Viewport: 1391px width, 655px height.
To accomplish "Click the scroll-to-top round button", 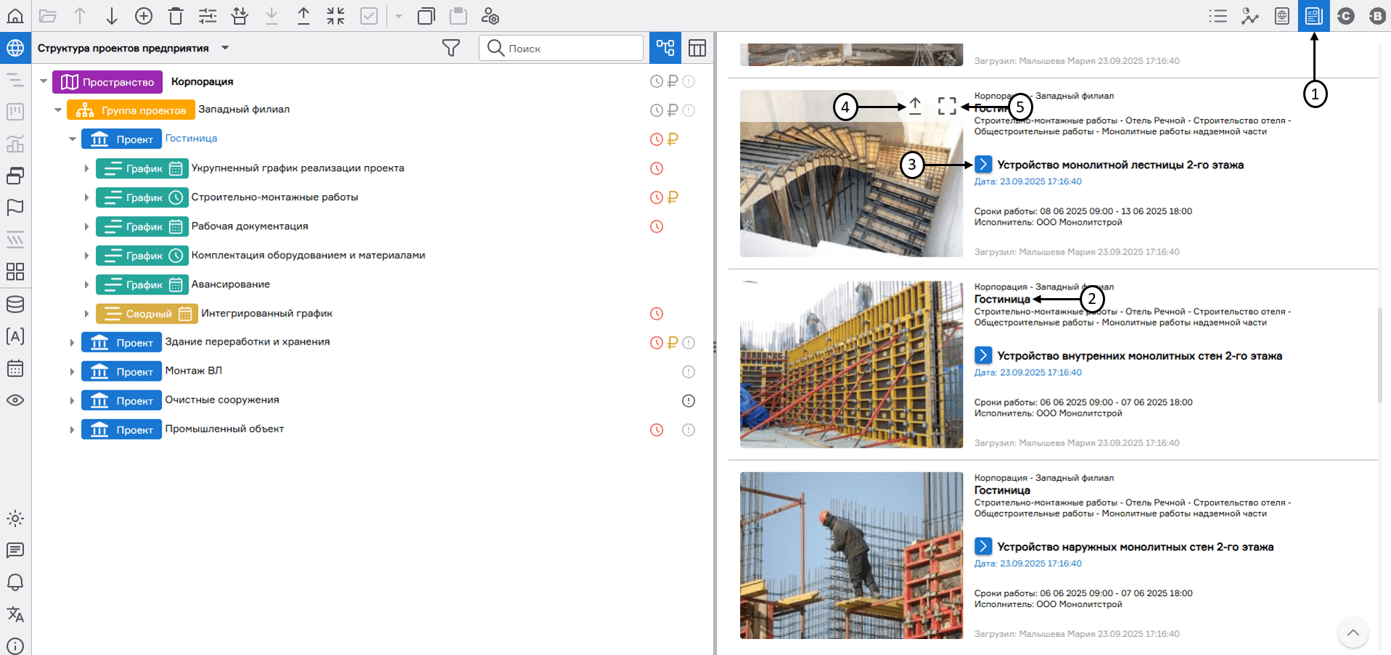I will [x=1353, y=633].
